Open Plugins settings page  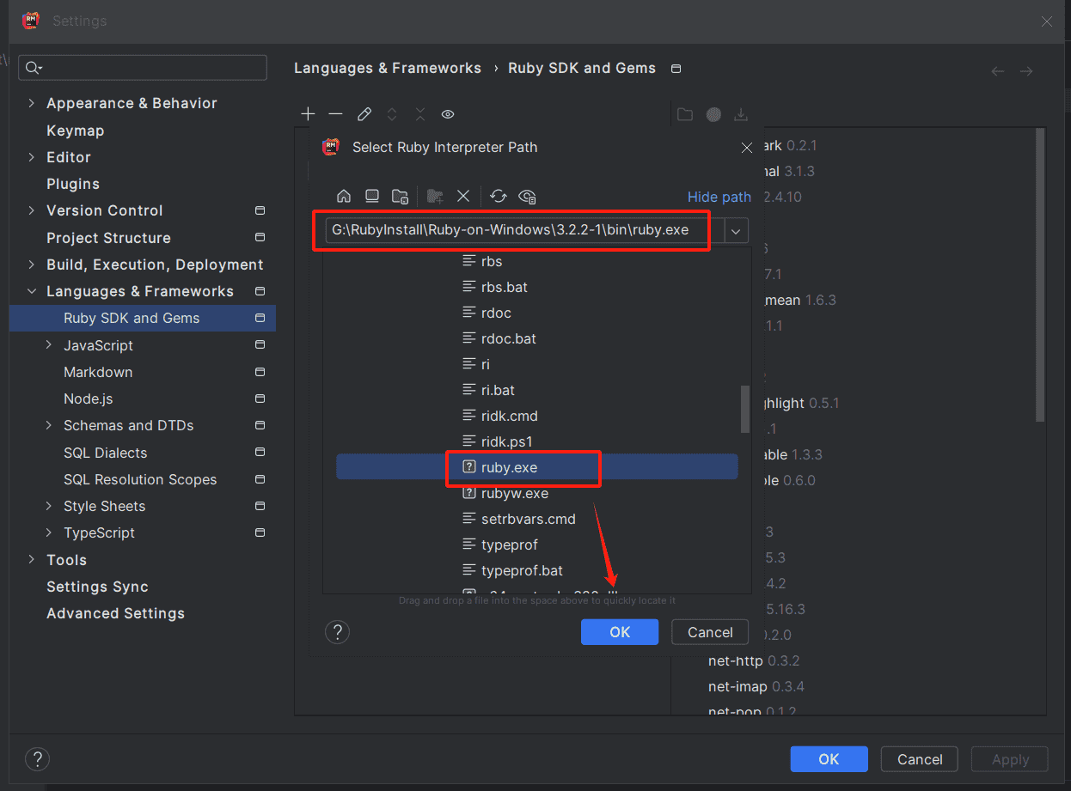point(73,184)
